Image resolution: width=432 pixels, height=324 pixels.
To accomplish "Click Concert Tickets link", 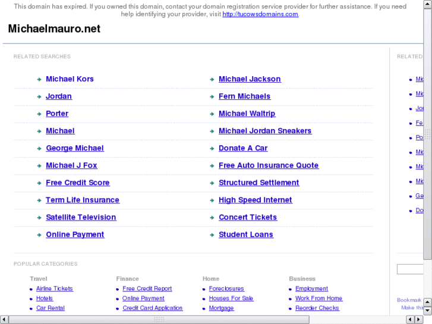I will 248,217.
